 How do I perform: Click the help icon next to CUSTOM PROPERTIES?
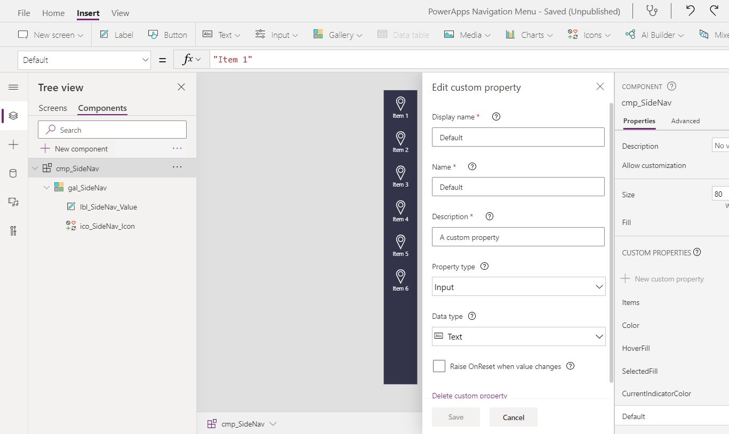(x=697, y=252)
